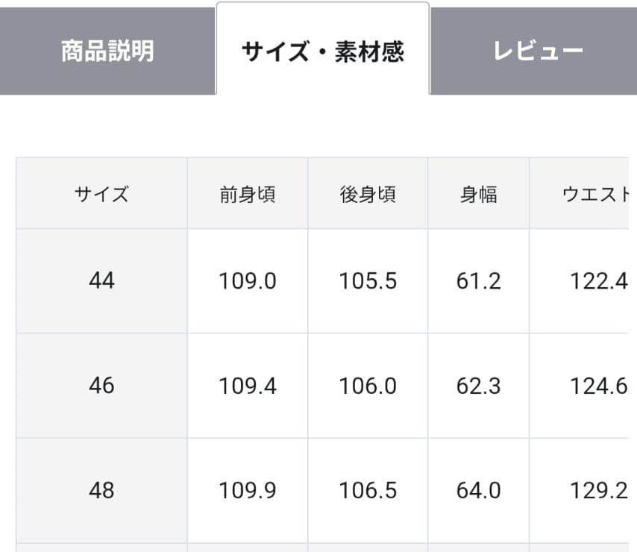Select the size 46 row label
Viewport: 637px width, 552px height.
[x=101, y=386]
